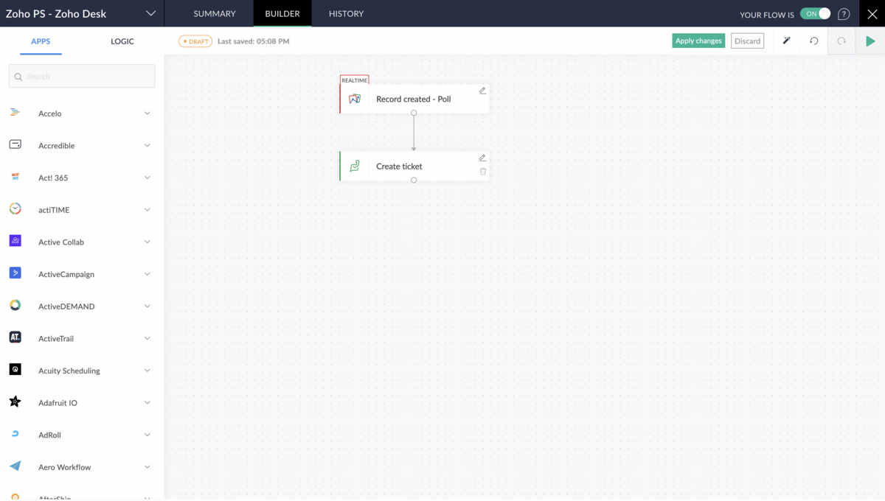The width and height of the screenshot is (885, 501).
Task: Click the "ActiveCampaign" app name
Action: pos(66,274)
